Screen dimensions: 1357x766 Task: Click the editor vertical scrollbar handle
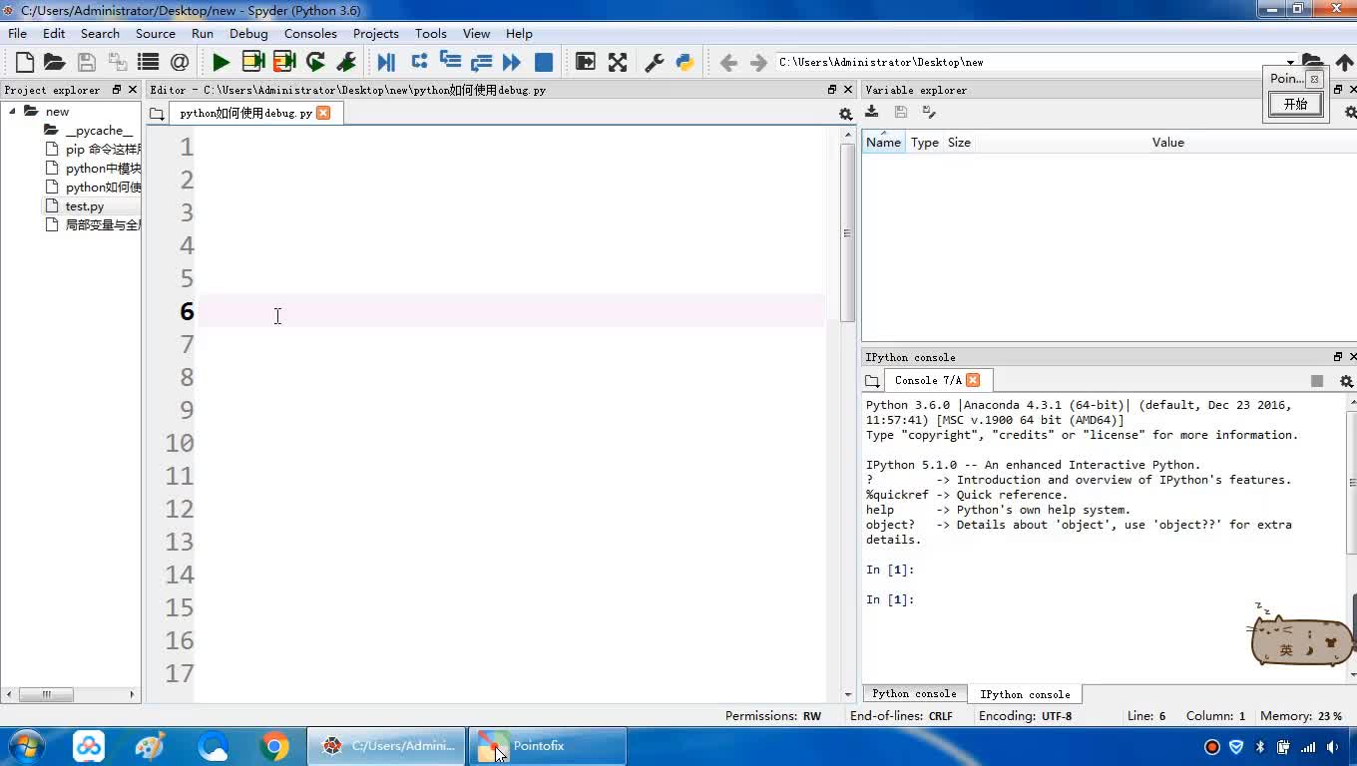(x=847, y=232)
